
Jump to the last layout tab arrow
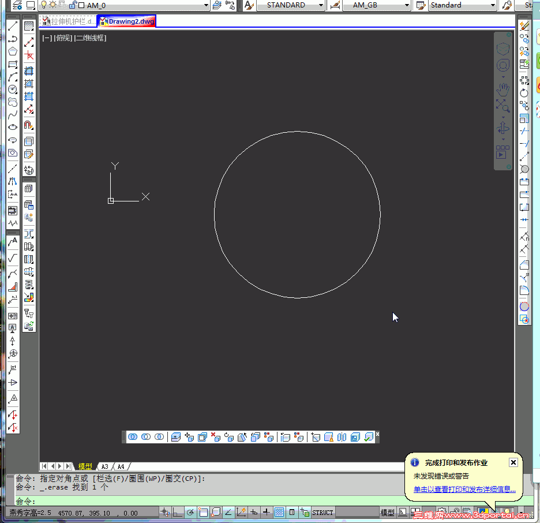coord(68,466)
